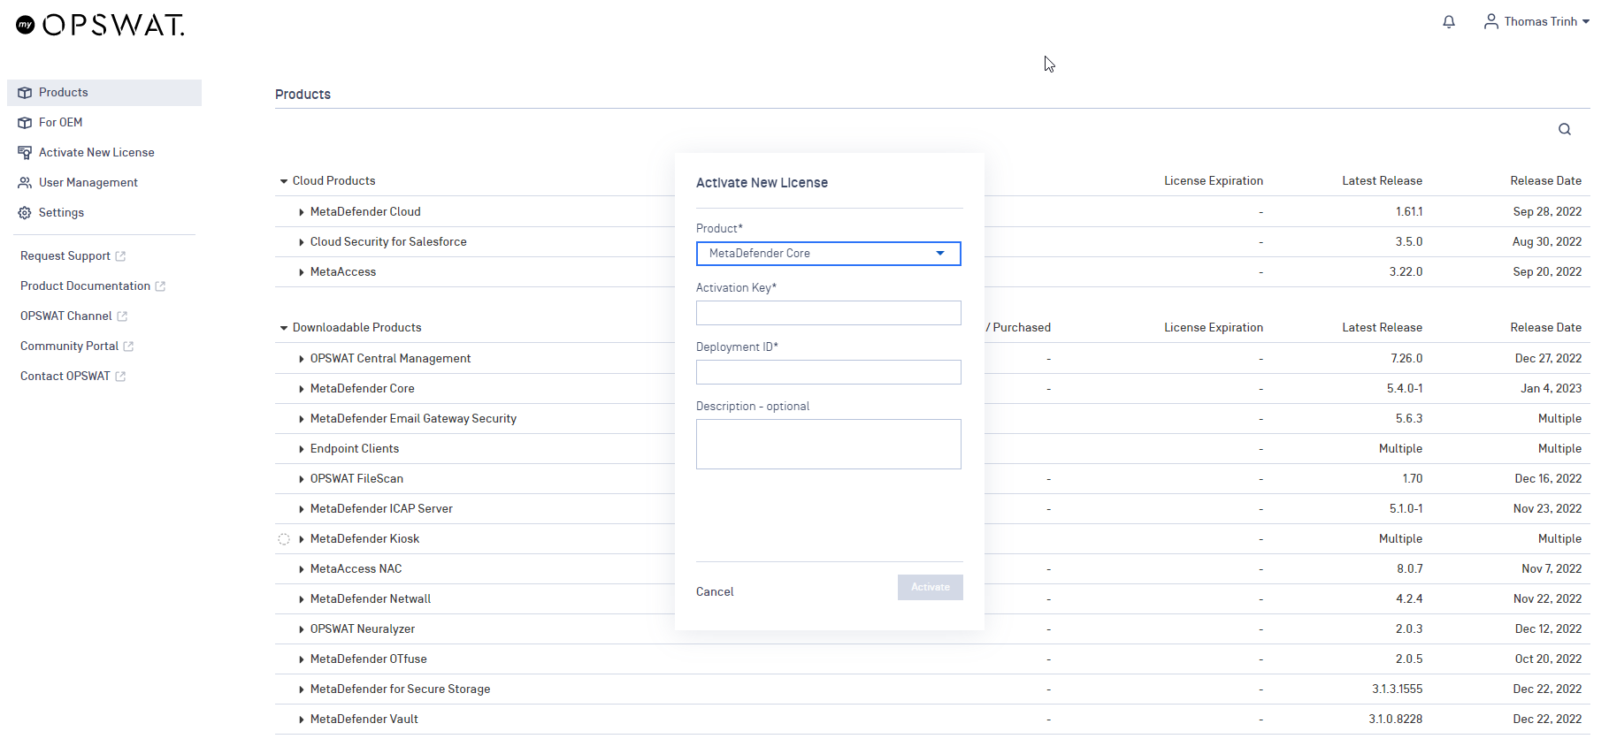Click the OPSWAT logo
Viewport: 1609px width, 754px height.
pos(100,25)
